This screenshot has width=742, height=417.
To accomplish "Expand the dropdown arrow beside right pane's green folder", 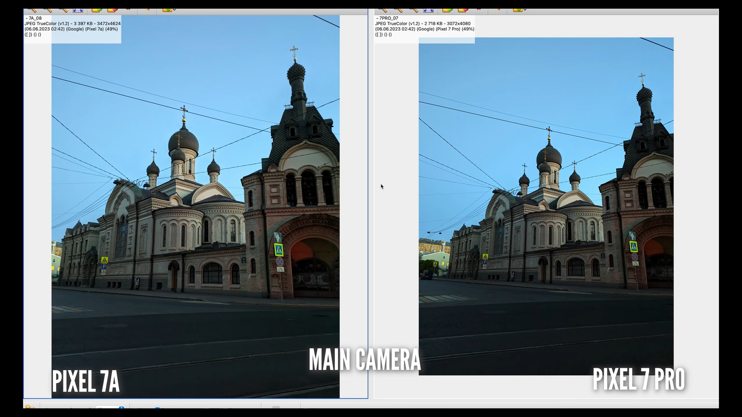I will pos(525,10).
